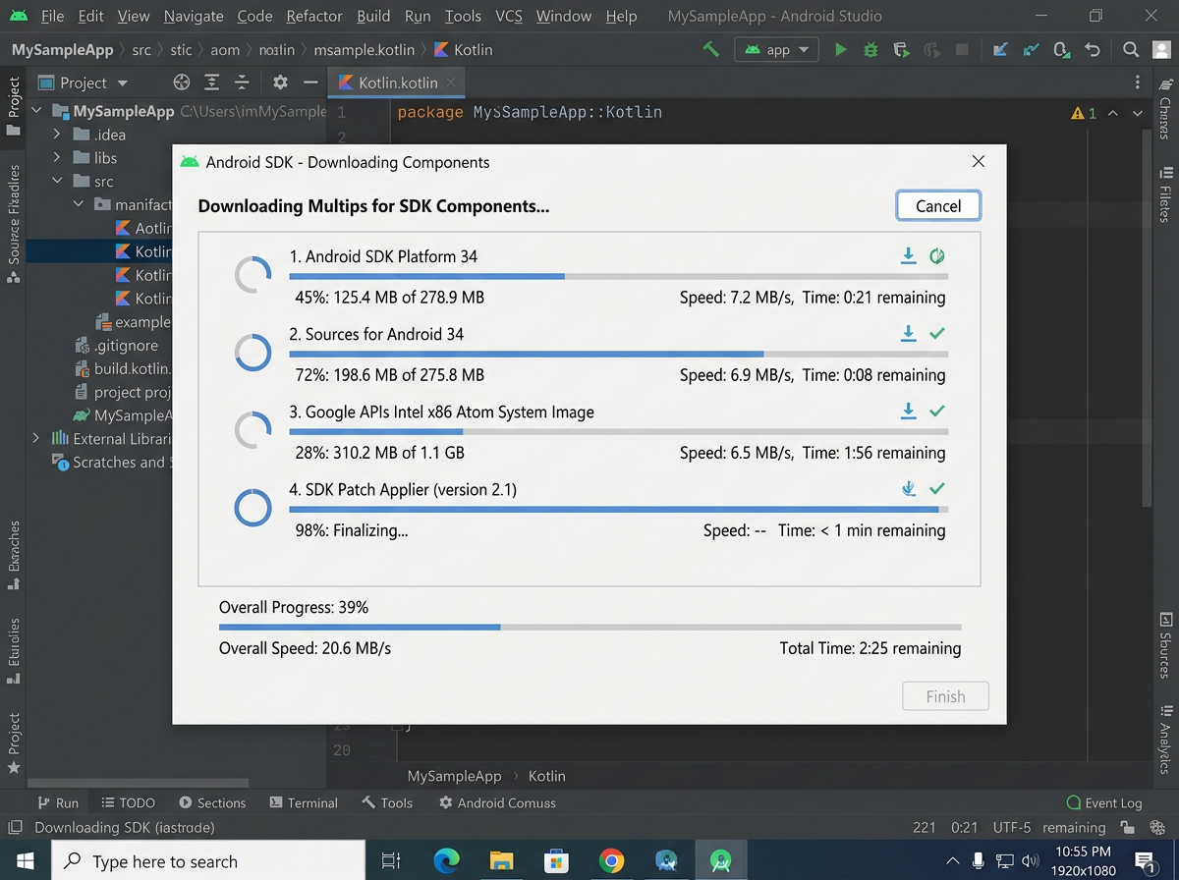Open Chrome from the taskbar
This screenshot has height=880, width=1179.
pos(611,861)
